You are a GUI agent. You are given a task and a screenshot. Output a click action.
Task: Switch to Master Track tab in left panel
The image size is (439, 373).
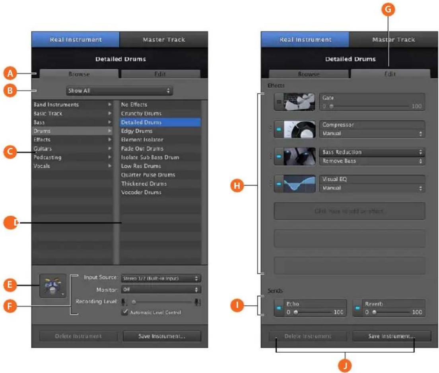(x=164, y=39)
